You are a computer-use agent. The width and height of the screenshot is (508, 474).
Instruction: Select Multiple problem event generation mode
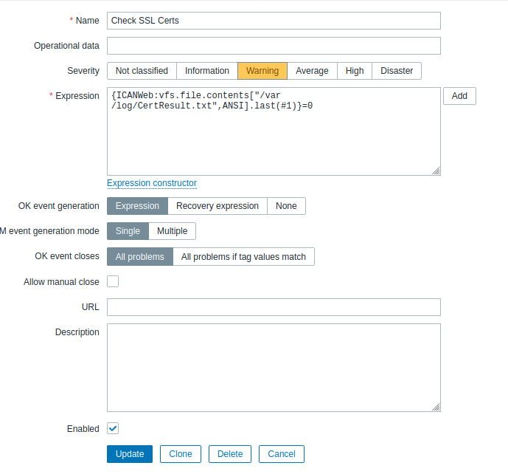coord(172,231)
